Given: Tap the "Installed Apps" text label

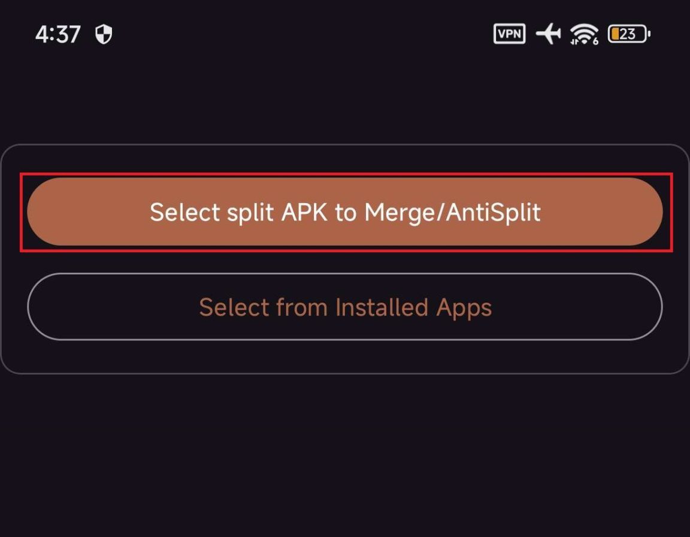Looking at the screenshot, I should click(x=413, y=307).
